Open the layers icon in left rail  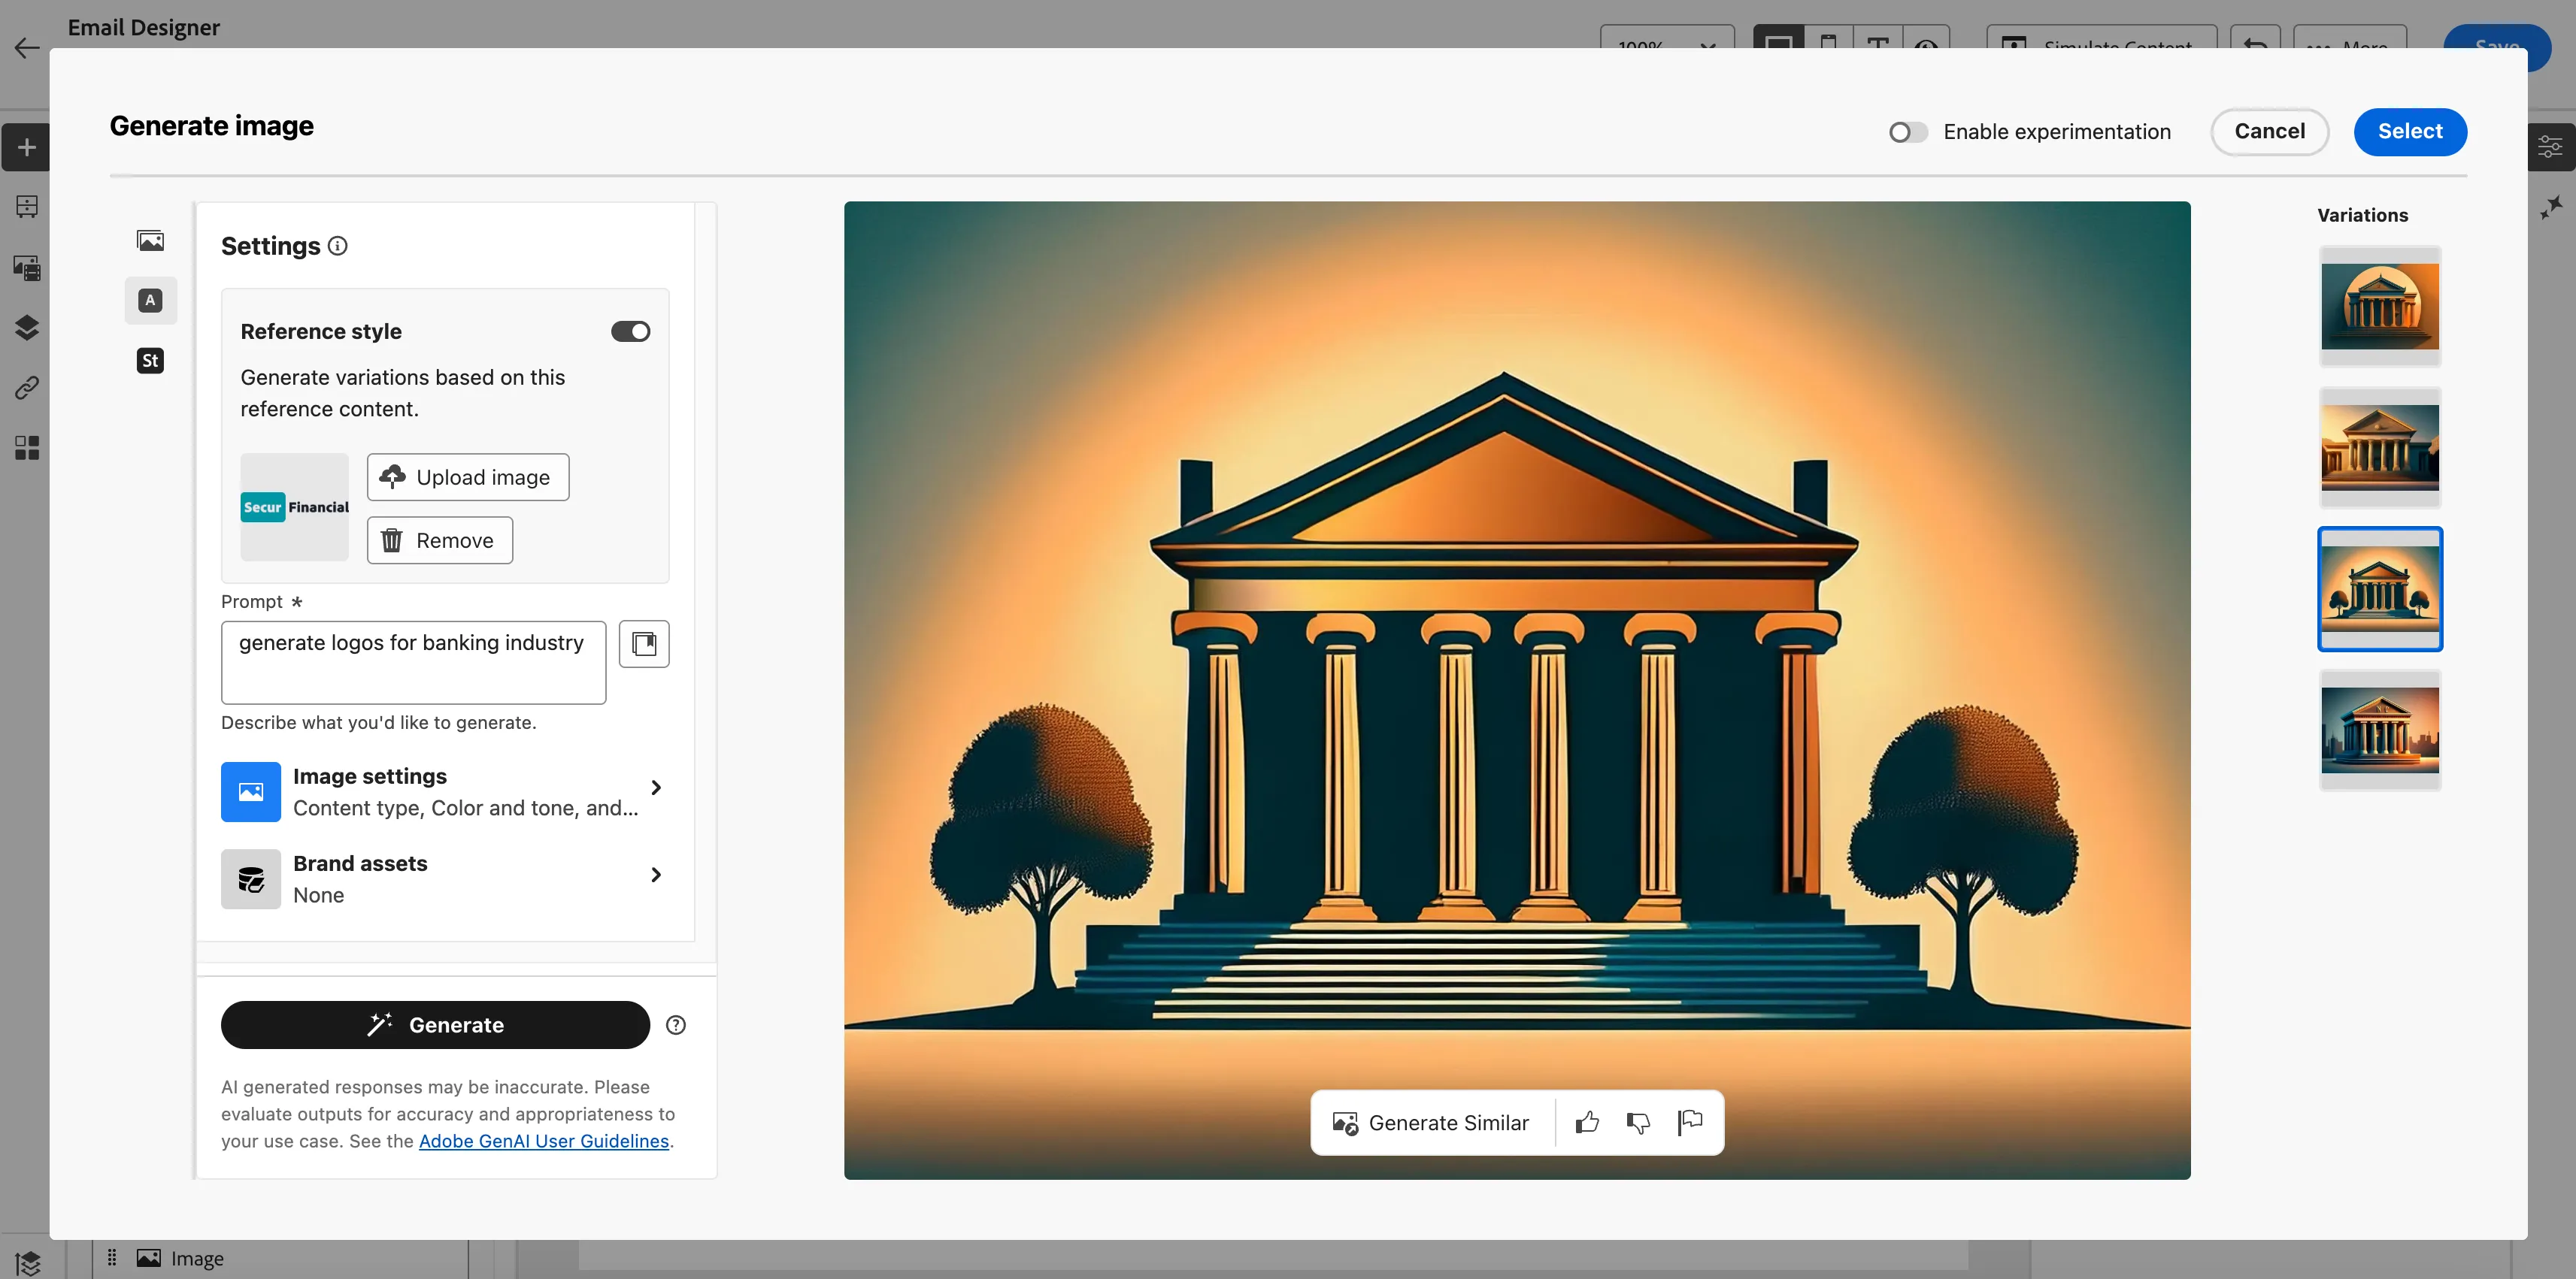pyautogui.click(x=27, y=328)
